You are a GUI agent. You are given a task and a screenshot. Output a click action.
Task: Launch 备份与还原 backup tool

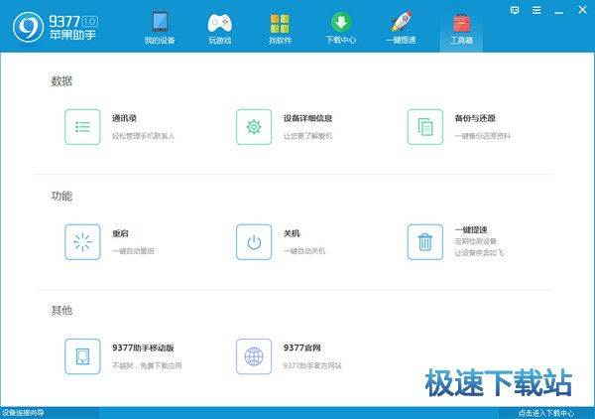tap(425, 127)
